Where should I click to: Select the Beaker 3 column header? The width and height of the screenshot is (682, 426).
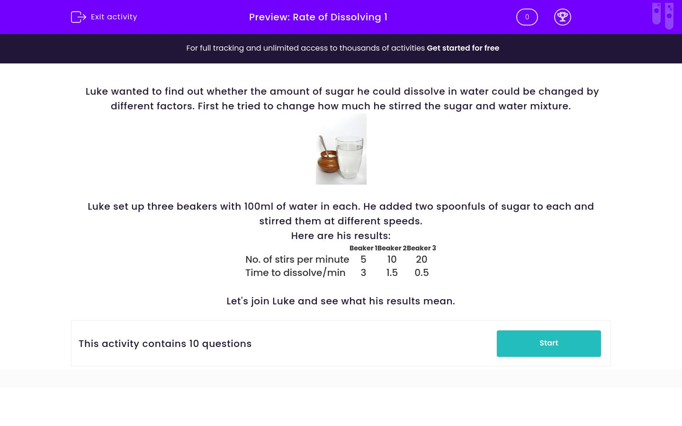(x=421, y=248)
